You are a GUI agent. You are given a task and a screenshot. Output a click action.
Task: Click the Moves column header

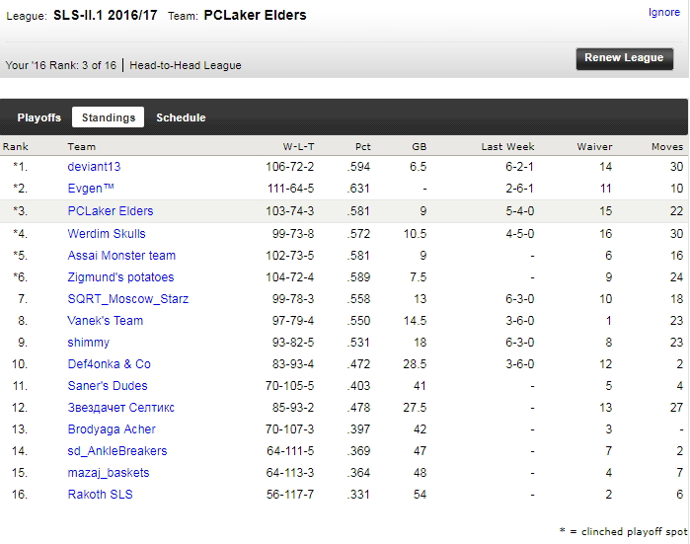coord(667,146)
